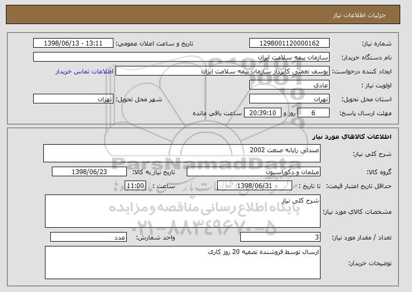412x292 pixels.
Task: Click the توضیحات خریدار text area
Action: click(x=182, y=263)
